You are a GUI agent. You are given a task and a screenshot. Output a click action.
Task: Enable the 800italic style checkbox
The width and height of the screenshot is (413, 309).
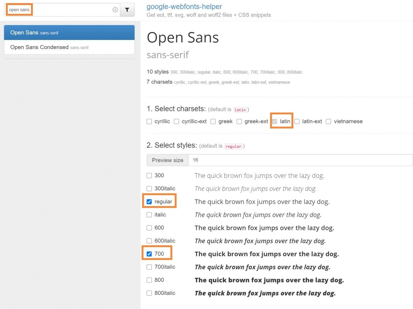149,293
